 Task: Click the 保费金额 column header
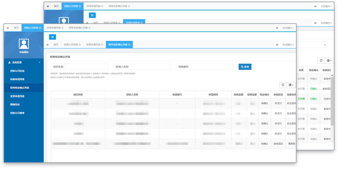pyautogui.click(x=252, y=95)
